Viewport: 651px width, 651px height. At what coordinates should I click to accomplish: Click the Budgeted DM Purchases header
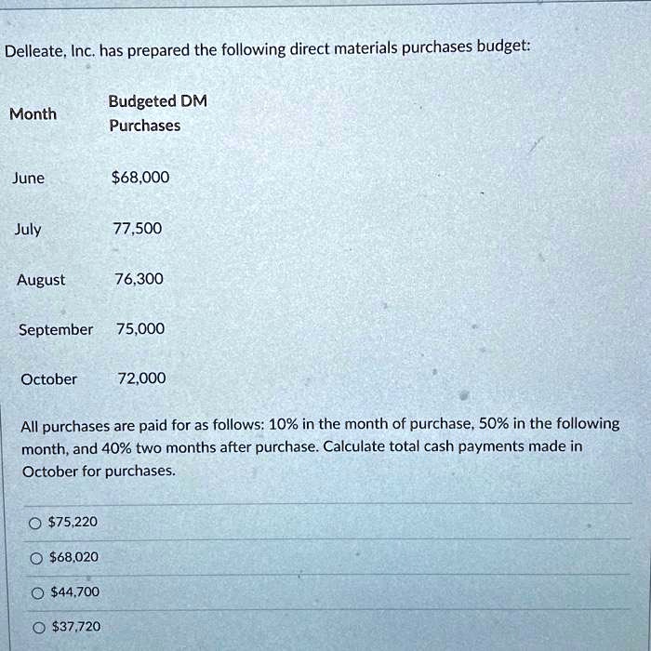click(x=157, y=113)
